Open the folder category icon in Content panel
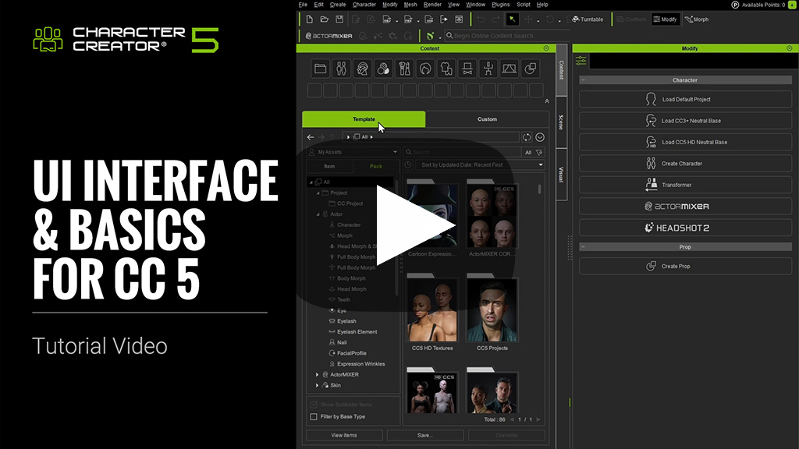 (x=321, y=69)
